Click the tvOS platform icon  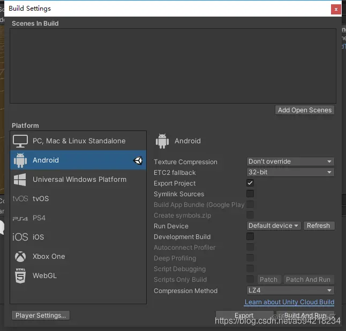click(20, 199)
